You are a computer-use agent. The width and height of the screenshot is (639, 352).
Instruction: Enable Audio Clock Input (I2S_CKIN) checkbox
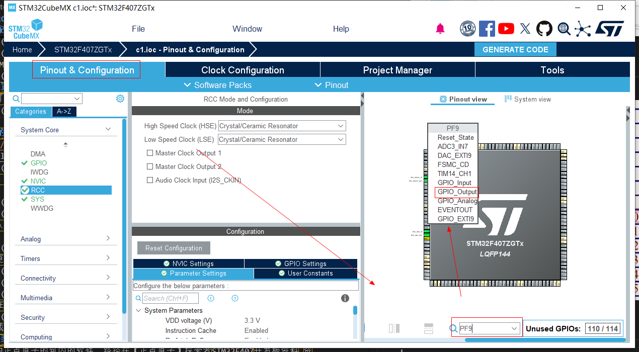pyautogui.click(x=150, y=180)
